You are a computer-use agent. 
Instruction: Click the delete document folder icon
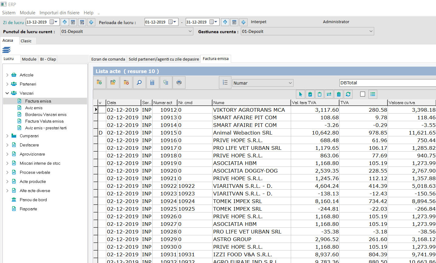coord(126,82)
